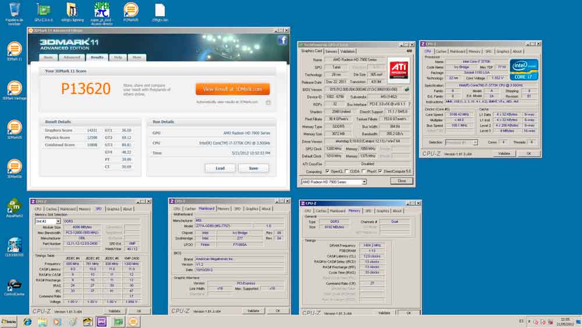Open Internet Explorer from the taskbar
The image size is (582, 328).
point(27,322)
